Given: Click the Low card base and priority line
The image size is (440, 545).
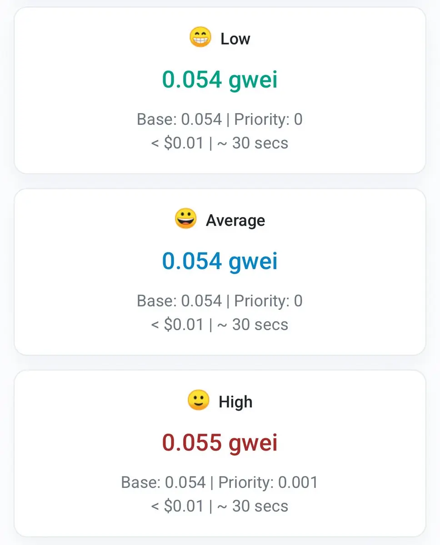Looking at the screenshot, I should [x=220, y=119].
